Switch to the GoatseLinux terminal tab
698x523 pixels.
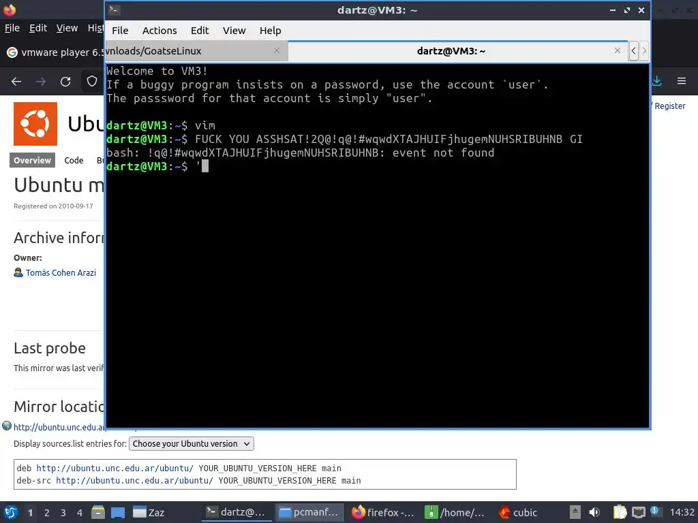click(196, 51)
